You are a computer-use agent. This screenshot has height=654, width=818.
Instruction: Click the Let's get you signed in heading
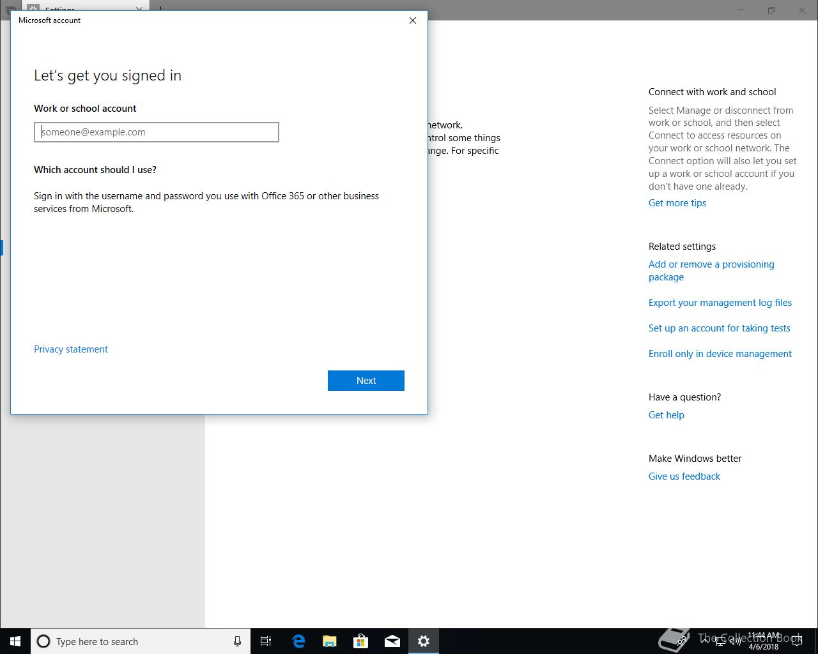(x=107, y=75)
